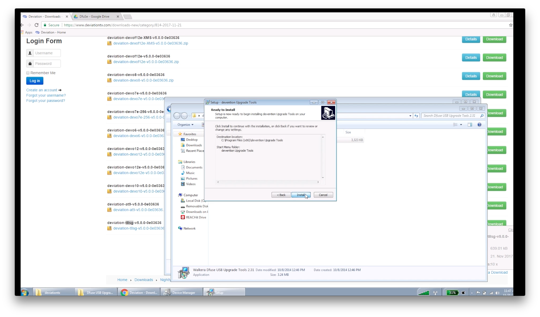
Task: Go back in the setup wizard
Action: coord(281,195)
